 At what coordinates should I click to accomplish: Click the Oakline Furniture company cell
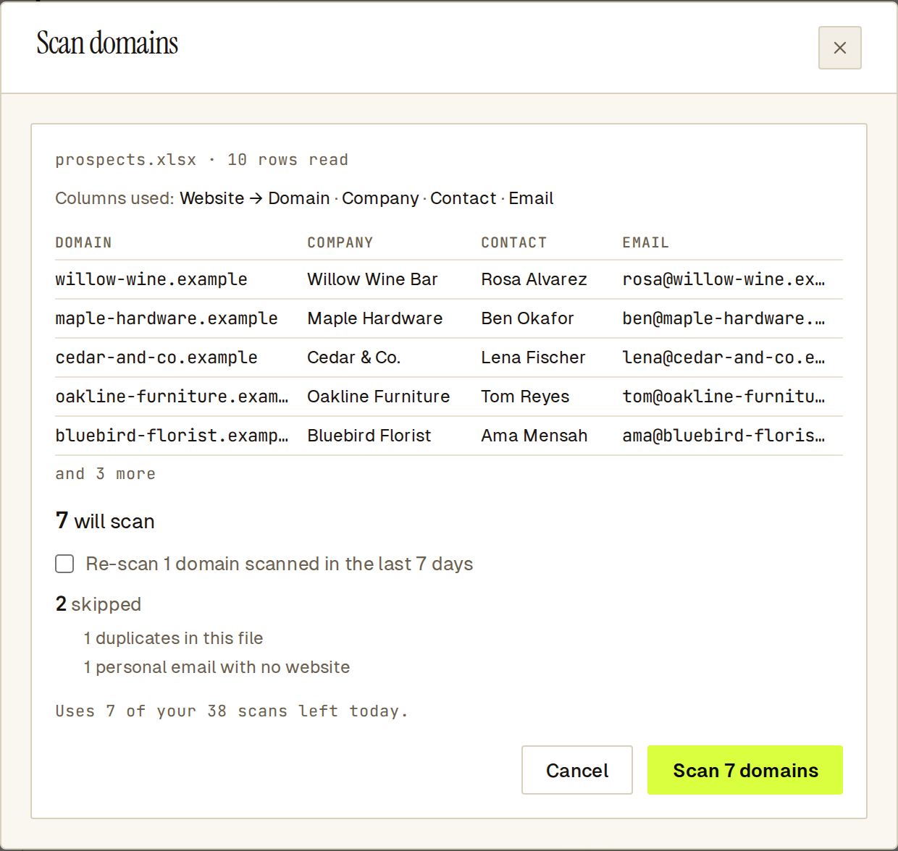point(378,397)
